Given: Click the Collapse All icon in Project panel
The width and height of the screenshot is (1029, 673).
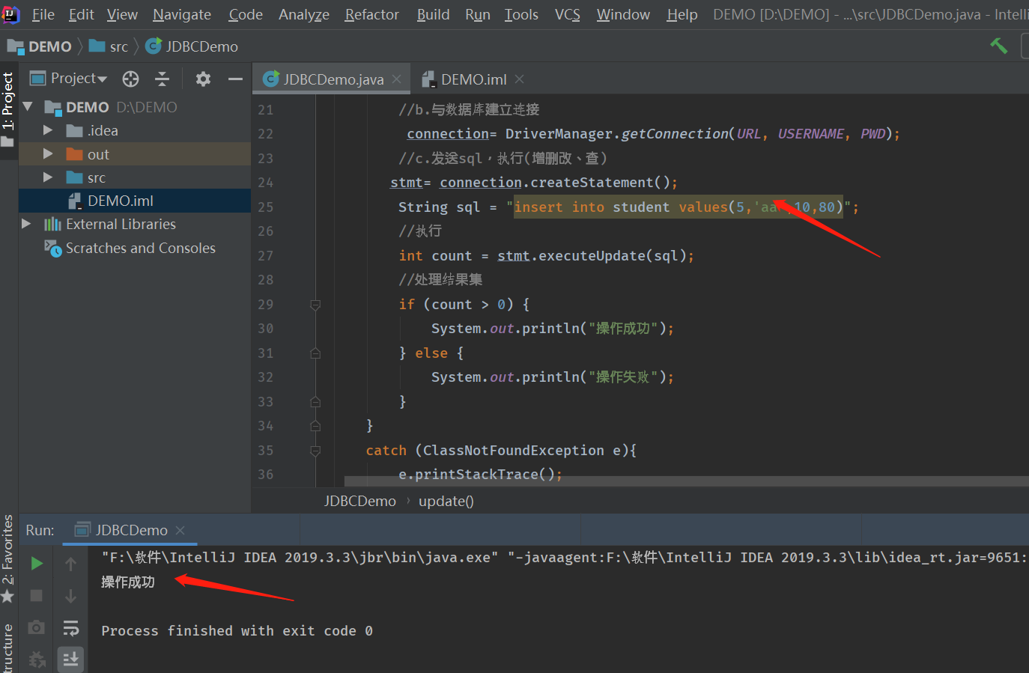Looking at the screenshot, I should 162,79.
